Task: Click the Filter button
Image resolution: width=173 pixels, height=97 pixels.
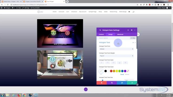Action: 133,38
